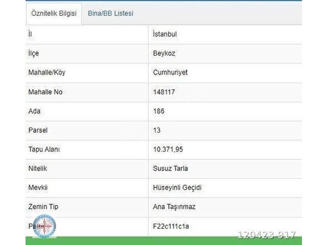Click the Nitelik row label
The width and height of the screenshot is (327, 245).
coord(37,168)
